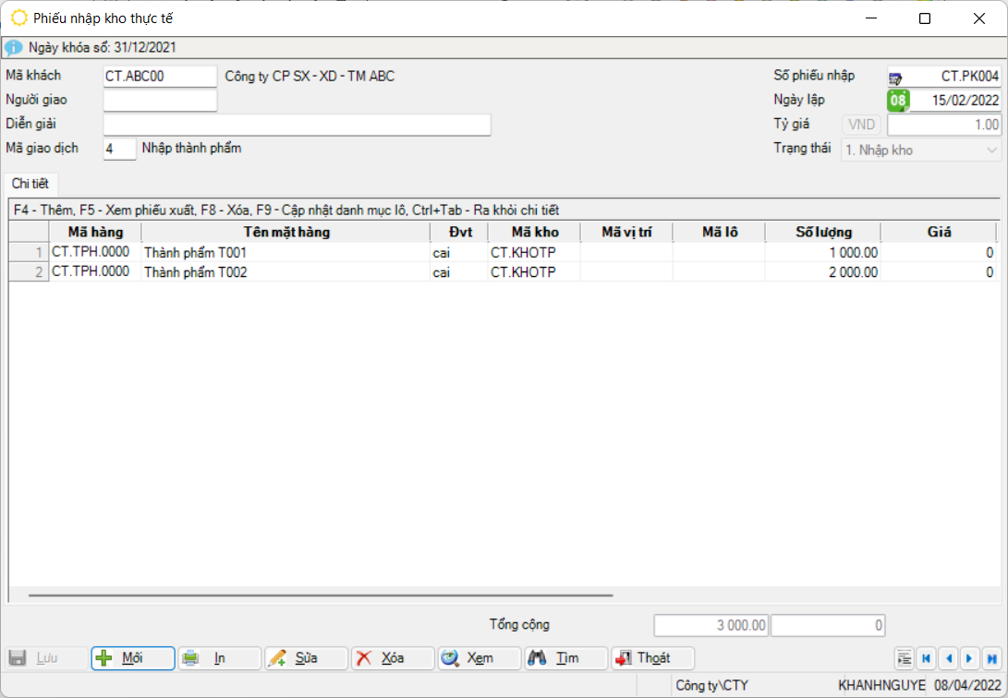Select the Thành phẩm T002 row
This screenshot has width=1008, height=698.
point(286,272)
